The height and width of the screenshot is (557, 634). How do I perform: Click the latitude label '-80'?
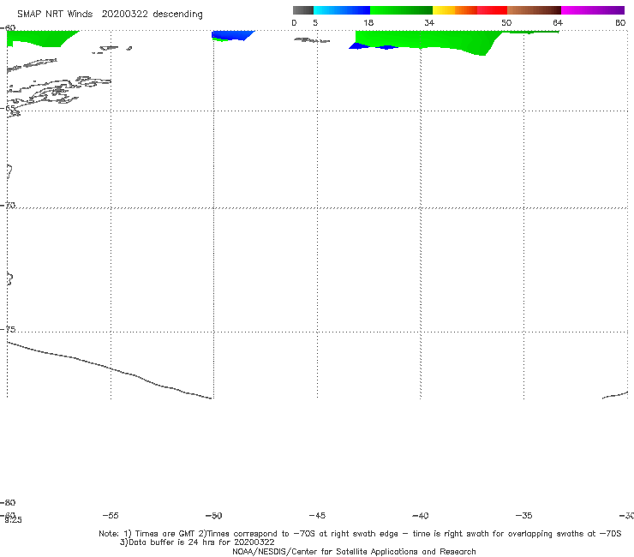[8, 502]
